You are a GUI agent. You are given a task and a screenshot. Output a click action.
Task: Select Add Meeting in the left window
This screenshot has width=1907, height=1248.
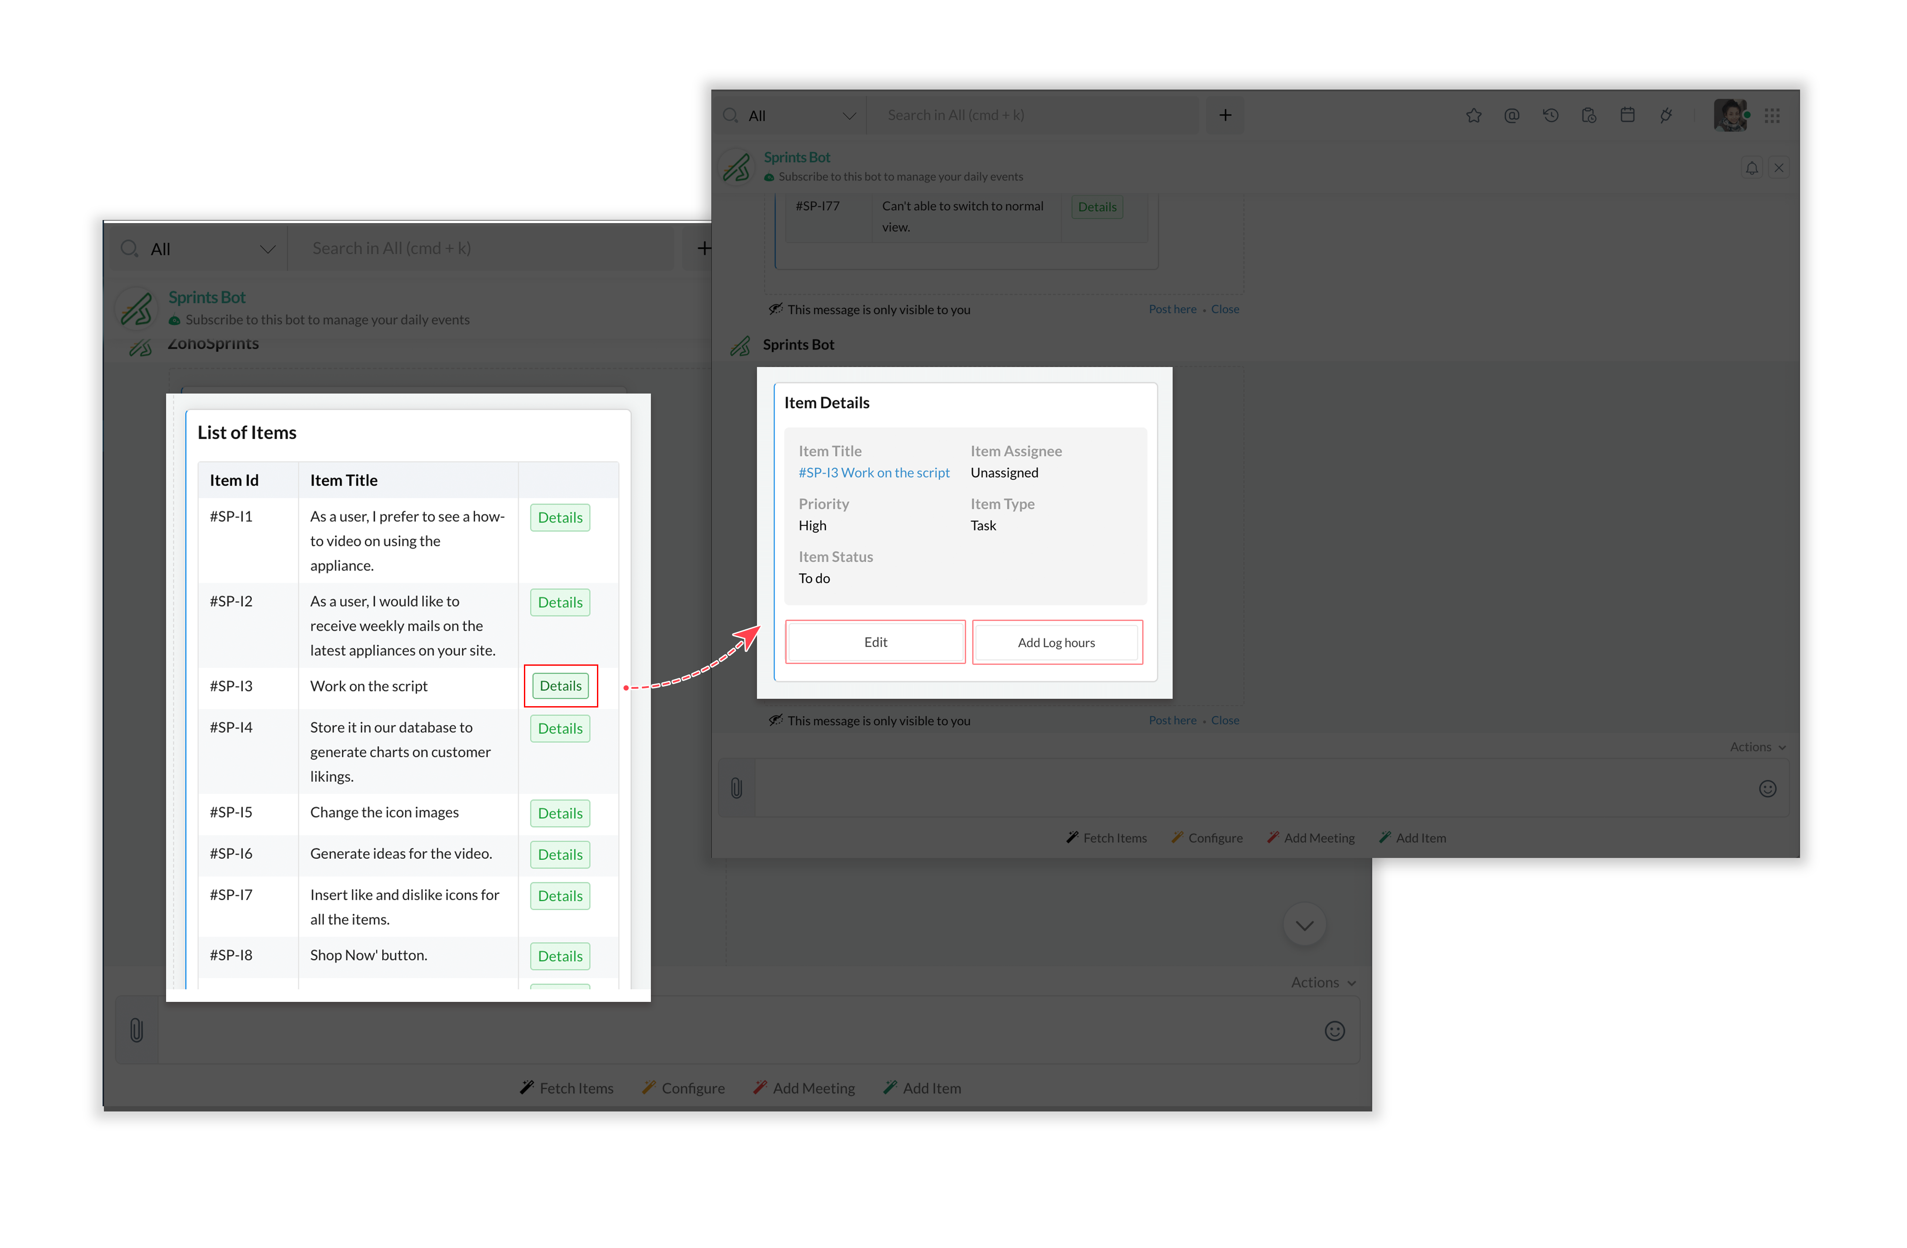pos(804,1088)
